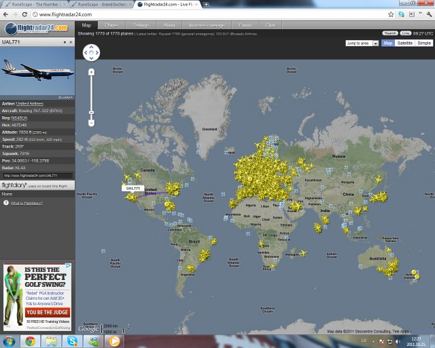Click the UAL771 flight URL field

[x=37, y=175]
